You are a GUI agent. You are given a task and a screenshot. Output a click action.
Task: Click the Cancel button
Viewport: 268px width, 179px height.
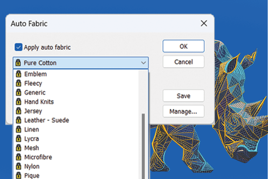(x=183, y=62)
